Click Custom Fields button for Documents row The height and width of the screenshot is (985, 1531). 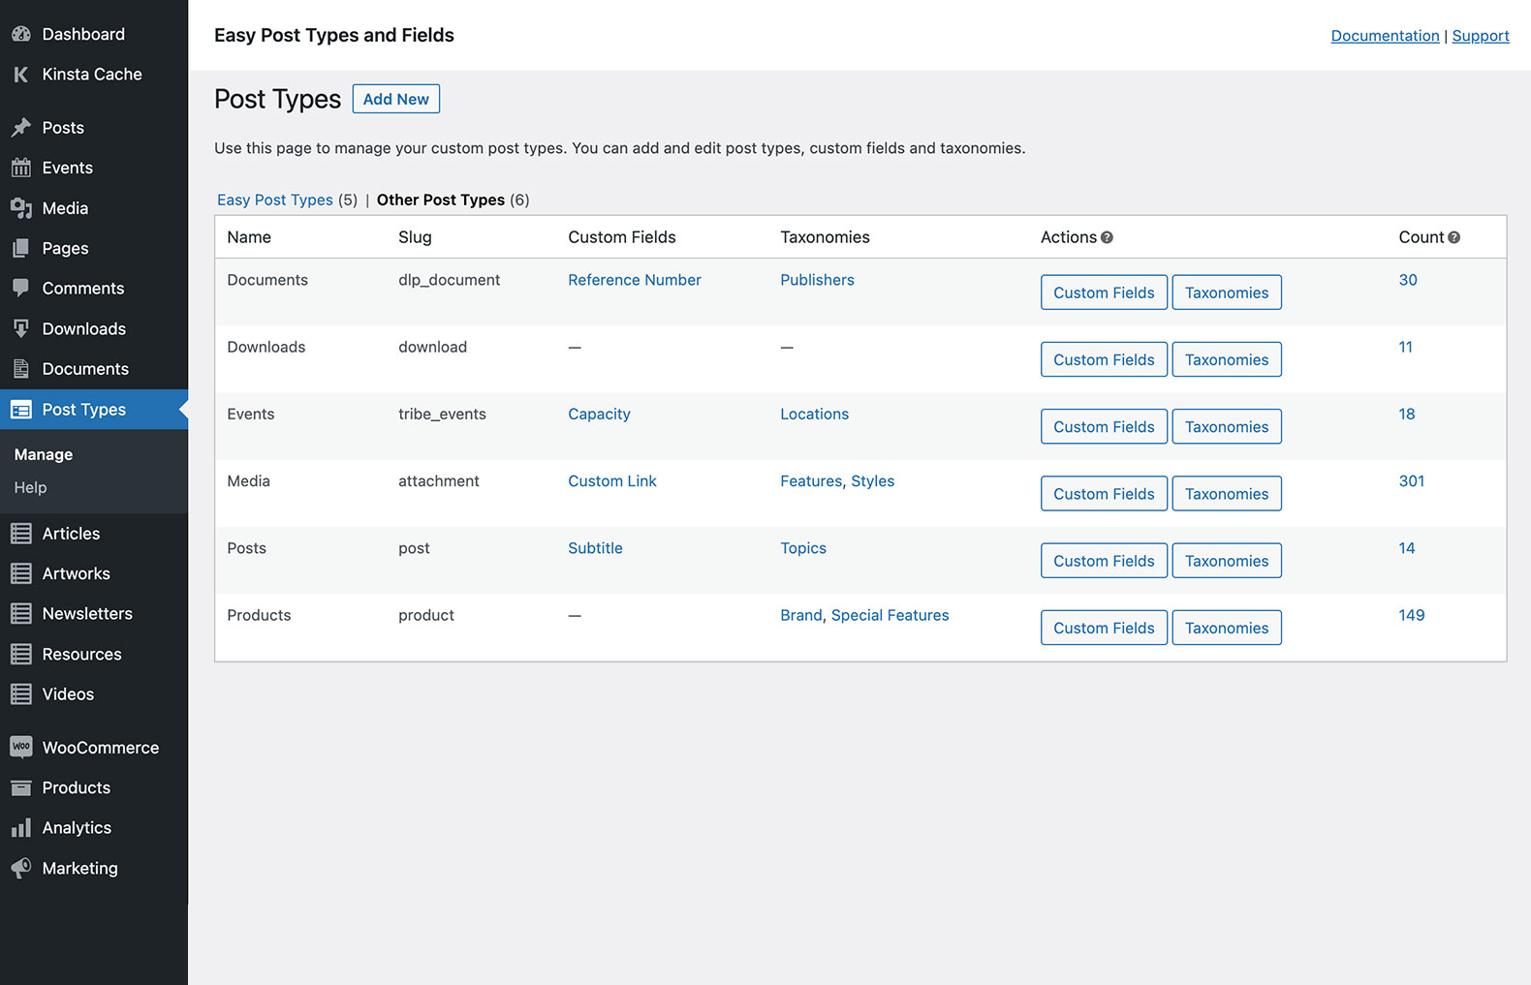coord(1104,292)
